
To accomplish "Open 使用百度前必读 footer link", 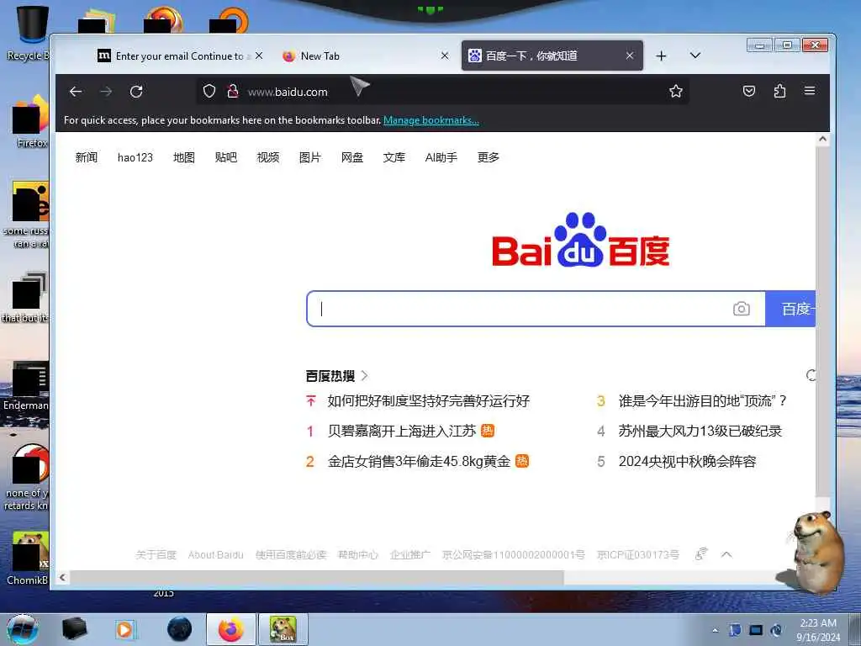I will point(290,555).
